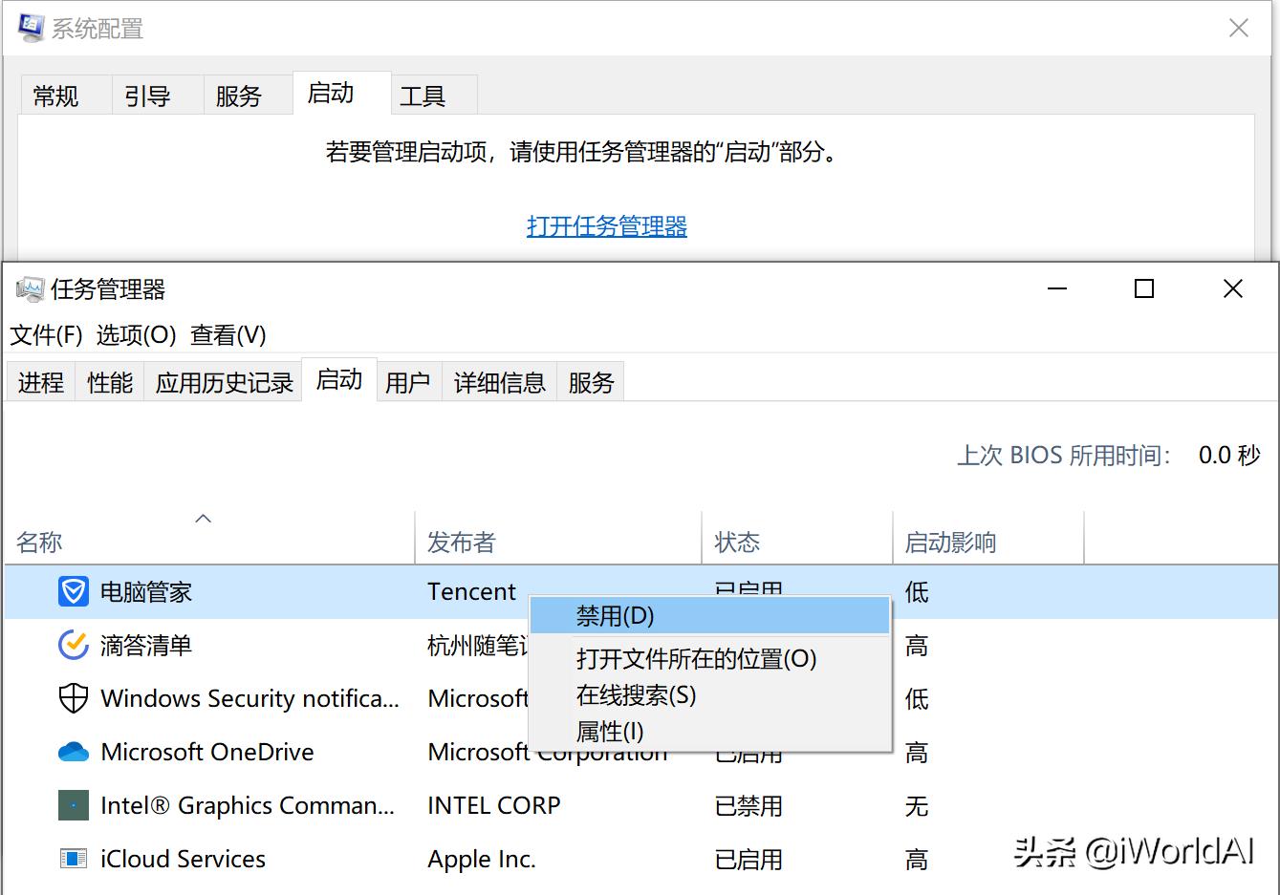Click the Microsoft OneDrive cloud icon
Screen dimensions: 1280x895
tap(74, 753)
